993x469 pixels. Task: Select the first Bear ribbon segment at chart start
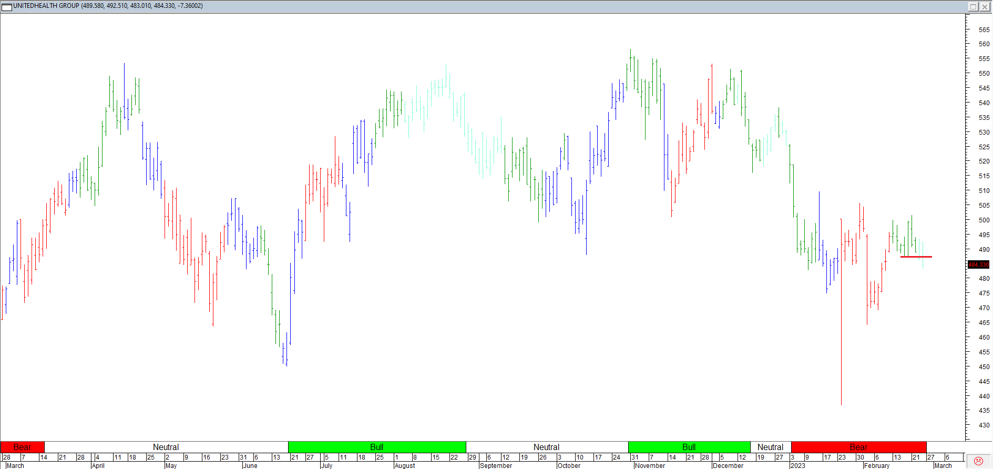[22, 447]
